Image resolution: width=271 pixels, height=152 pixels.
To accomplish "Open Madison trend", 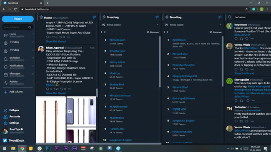I will (115, 74).
